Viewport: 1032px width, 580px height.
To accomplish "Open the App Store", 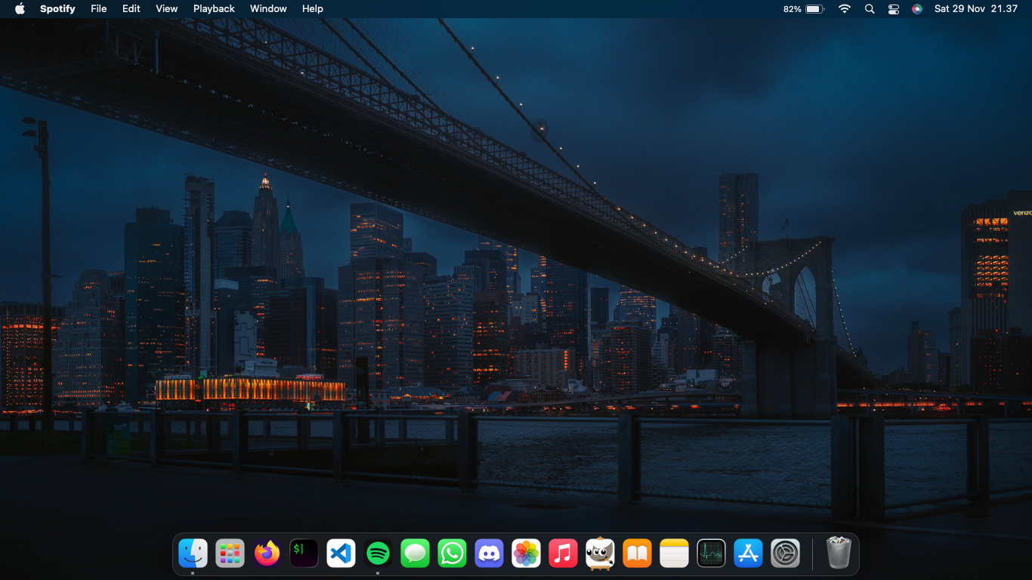I will point(748,553).
